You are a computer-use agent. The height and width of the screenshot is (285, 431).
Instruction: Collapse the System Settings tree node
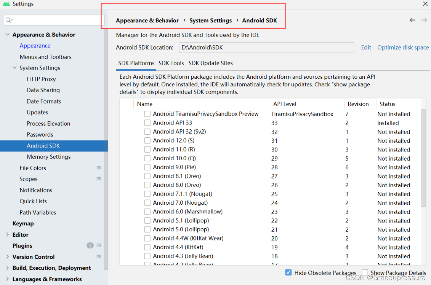pyautogui.click(x=14, y=68)
